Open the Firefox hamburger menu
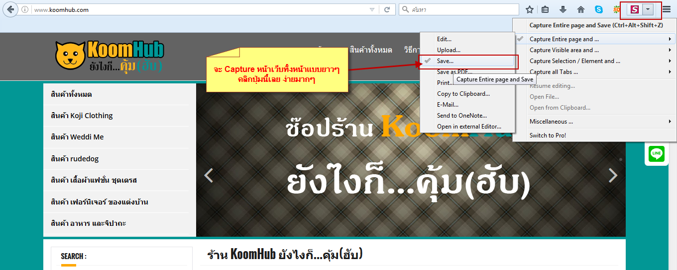677x270 pixels. 667,9
